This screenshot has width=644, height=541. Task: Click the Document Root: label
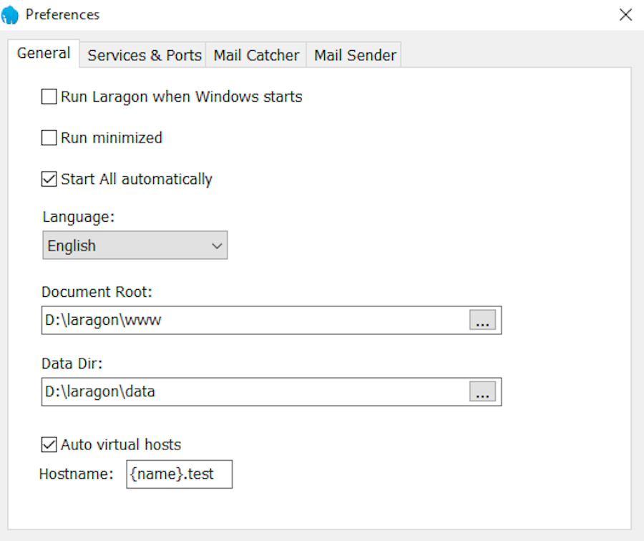point(97,292)
